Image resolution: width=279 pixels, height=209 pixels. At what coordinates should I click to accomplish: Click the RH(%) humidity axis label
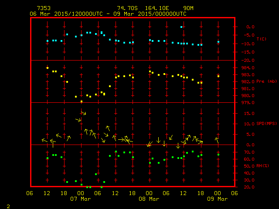tap(262, 166)
